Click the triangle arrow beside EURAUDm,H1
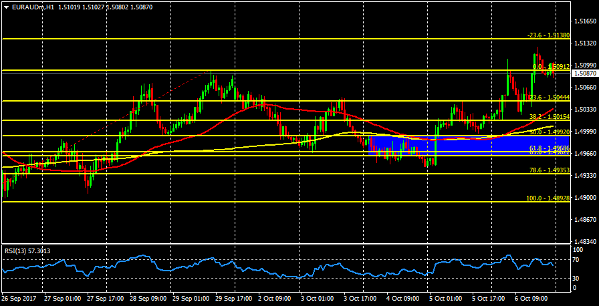This screenshot has width=599, height=306. 6,6
